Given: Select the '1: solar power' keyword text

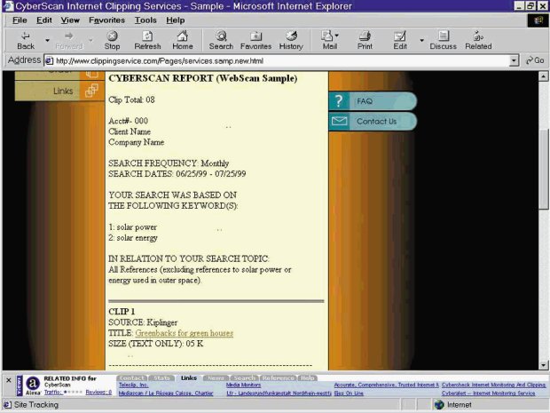Looking at the screenshot, I should [132, 227].
